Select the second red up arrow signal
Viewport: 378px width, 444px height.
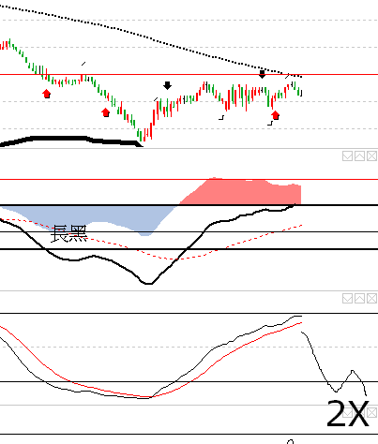pyautogui.click(x=106, y=112)
